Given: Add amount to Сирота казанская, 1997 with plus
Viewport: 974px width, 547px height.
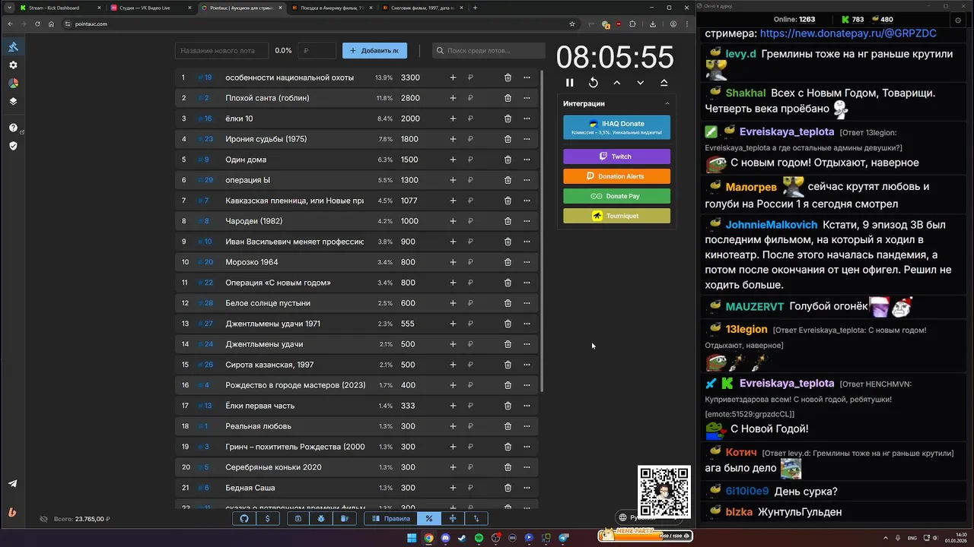Looking at the screenshot, I should pyautogui.click(x=453, y=365).
